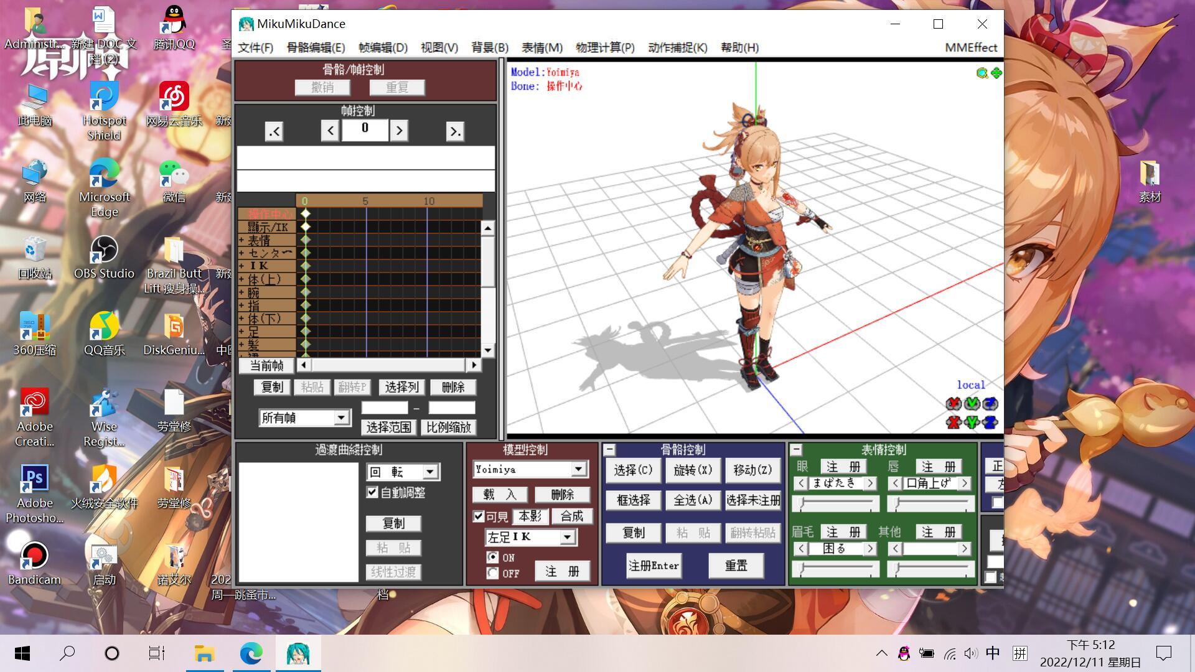Toggle the 可見 visibility checkbox

point(479,516)
